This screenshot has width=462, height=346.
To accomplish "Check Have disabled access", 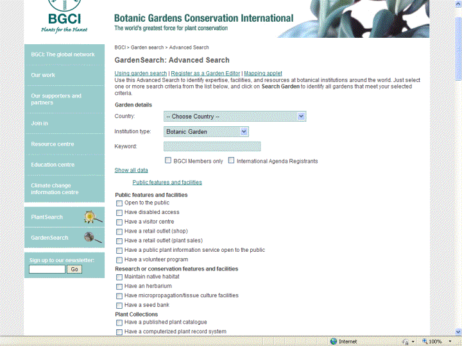I will 119,213.
